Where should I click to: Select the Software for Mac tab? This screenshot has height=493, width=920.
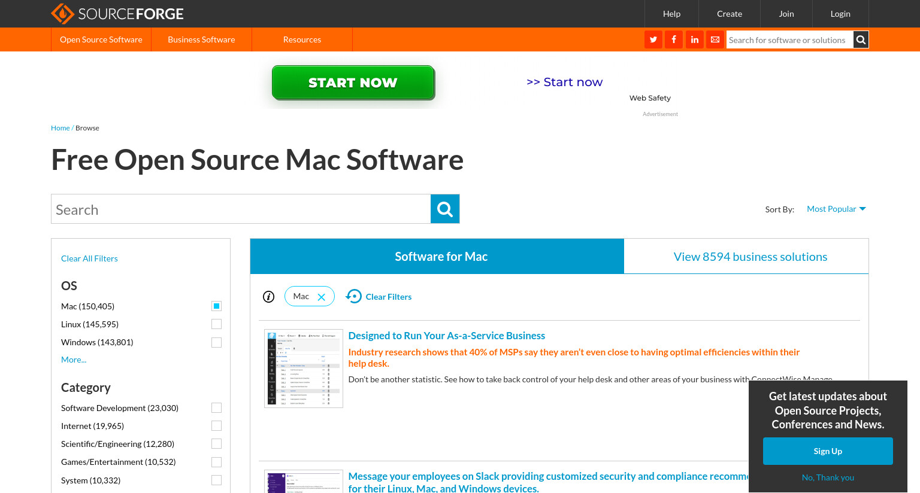pos(437,256)
